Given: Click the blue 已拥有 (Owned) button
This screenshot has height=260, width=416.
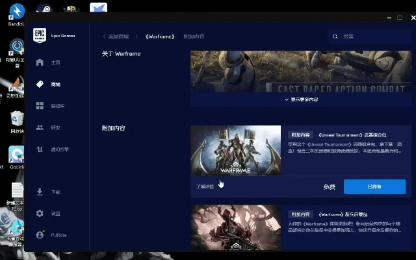Looking at the screenshot, I should pos(374,187).
